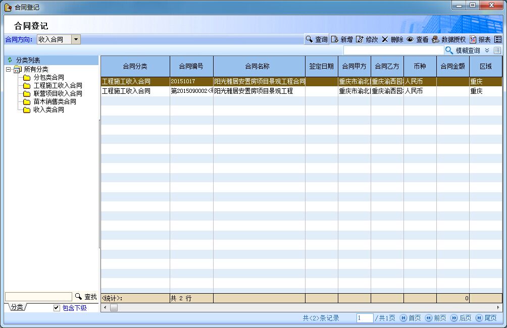Click the page number input field
The image size is (507, 328).
tap(365, 318)
